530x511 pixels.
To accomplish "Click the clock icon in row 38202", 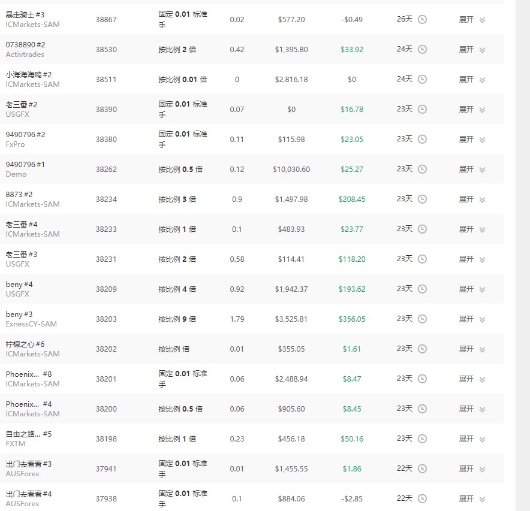I will pos(422,349).
